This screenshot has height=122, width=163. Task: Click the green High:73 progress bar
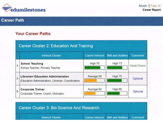(117, 68)
